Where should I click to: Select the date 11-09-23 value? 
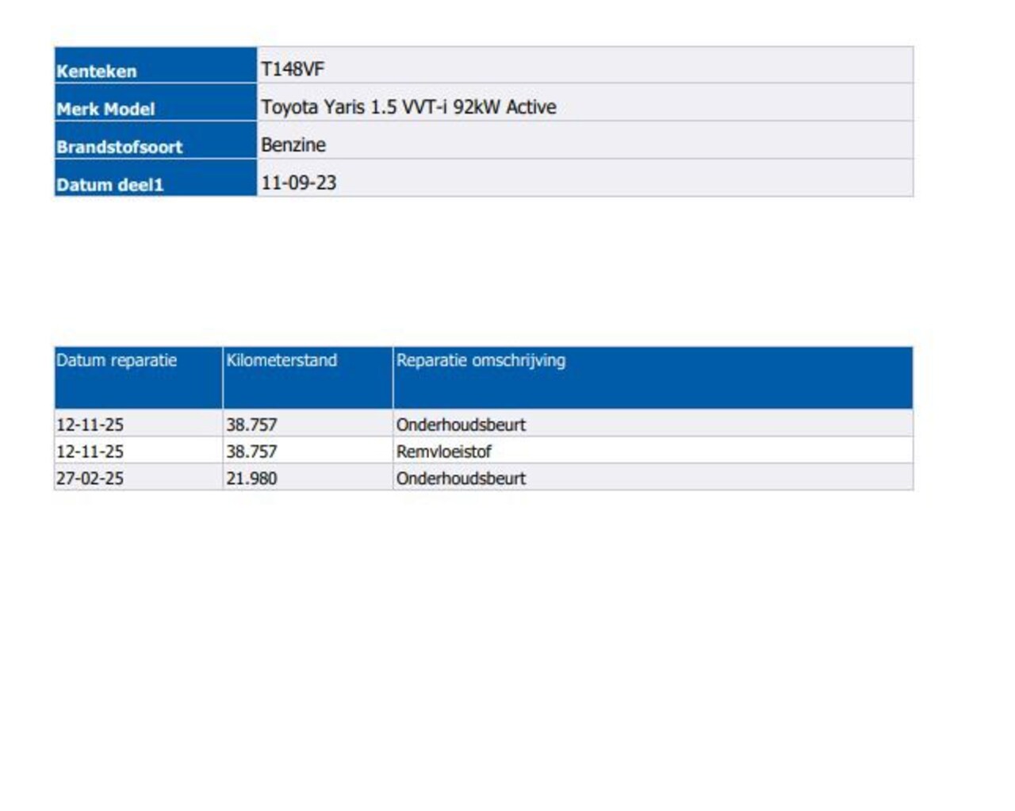pyautogui.click(x=299, y=183)
